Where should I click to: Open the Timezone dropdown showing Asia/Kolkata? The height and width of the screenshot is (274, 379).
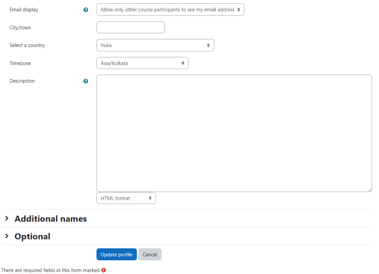pos(142,63)
